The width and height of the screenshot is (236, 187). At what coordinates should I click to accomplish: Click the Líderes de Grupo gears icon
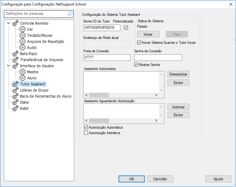(x=15, y=90)
